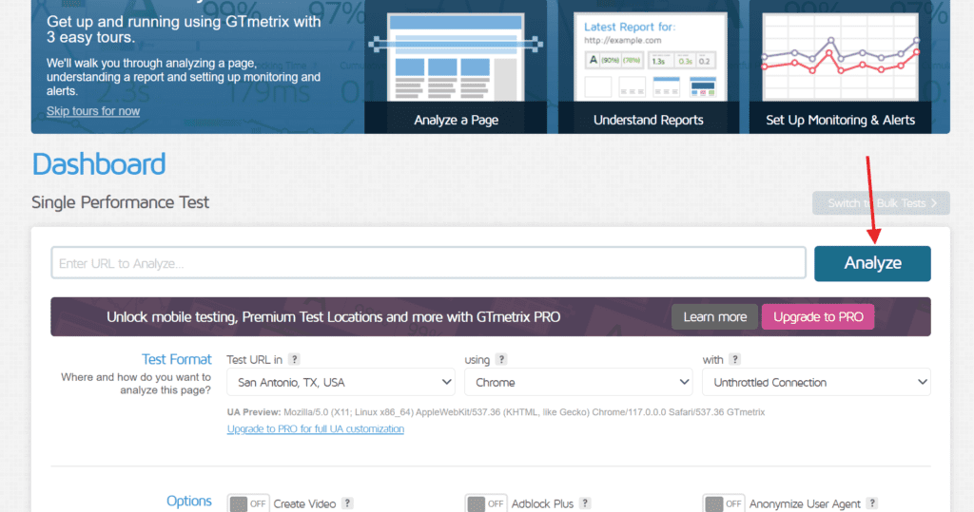Image resolution: width=974 pixels, height=512 pixels.
Task: Open the San Antonio, TX, USA location dropdown
Action: 341,382
